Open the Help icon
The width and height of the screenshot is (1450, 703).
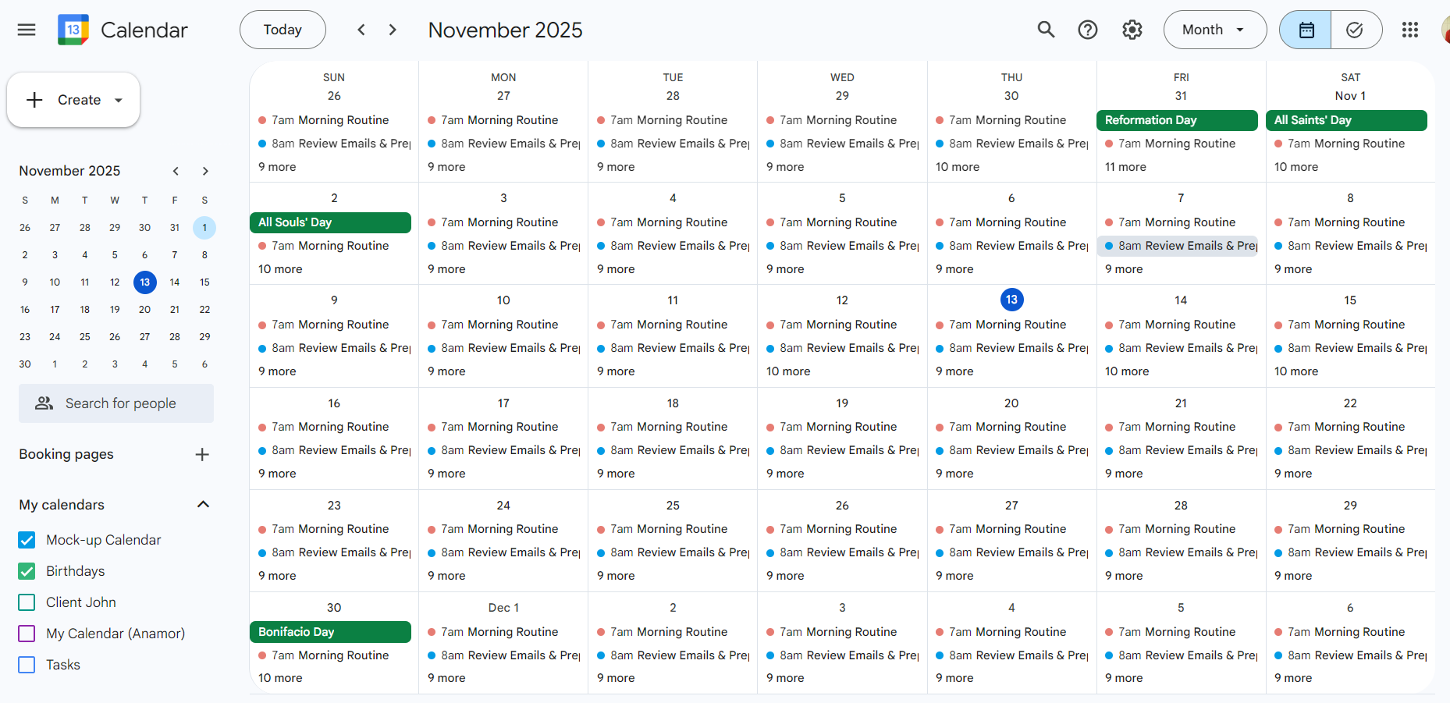1088,30
